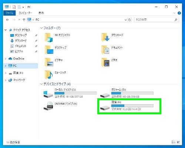Screen dimensions: 185x148
Task: Click the New folder quick access toolbar icon
Action: pyautogui.click(x=19, y=7)
